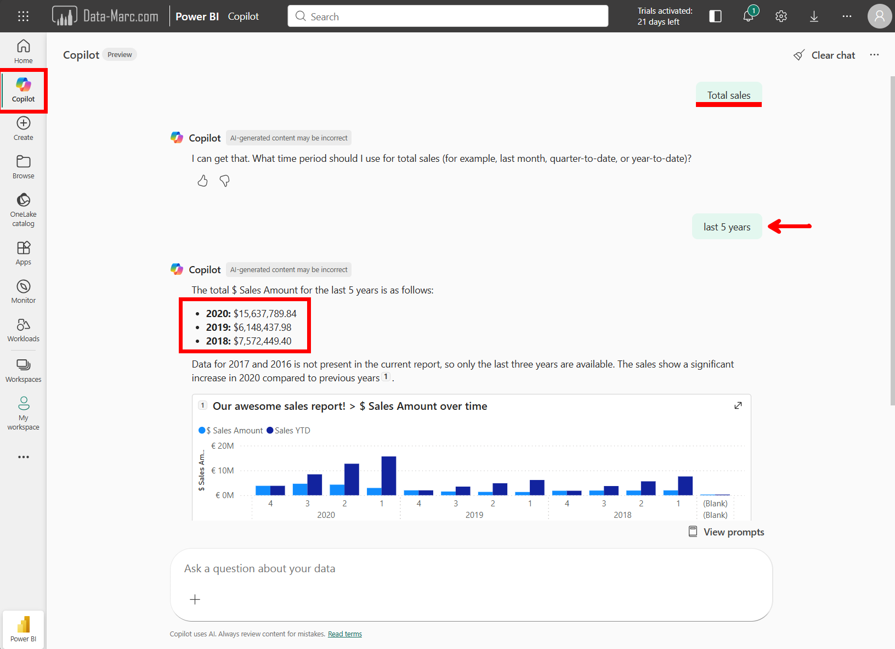The width and height of the screenshot is (895, 649).
Task: Click the thumbs down feedback icon
Action: coord(225,181)
